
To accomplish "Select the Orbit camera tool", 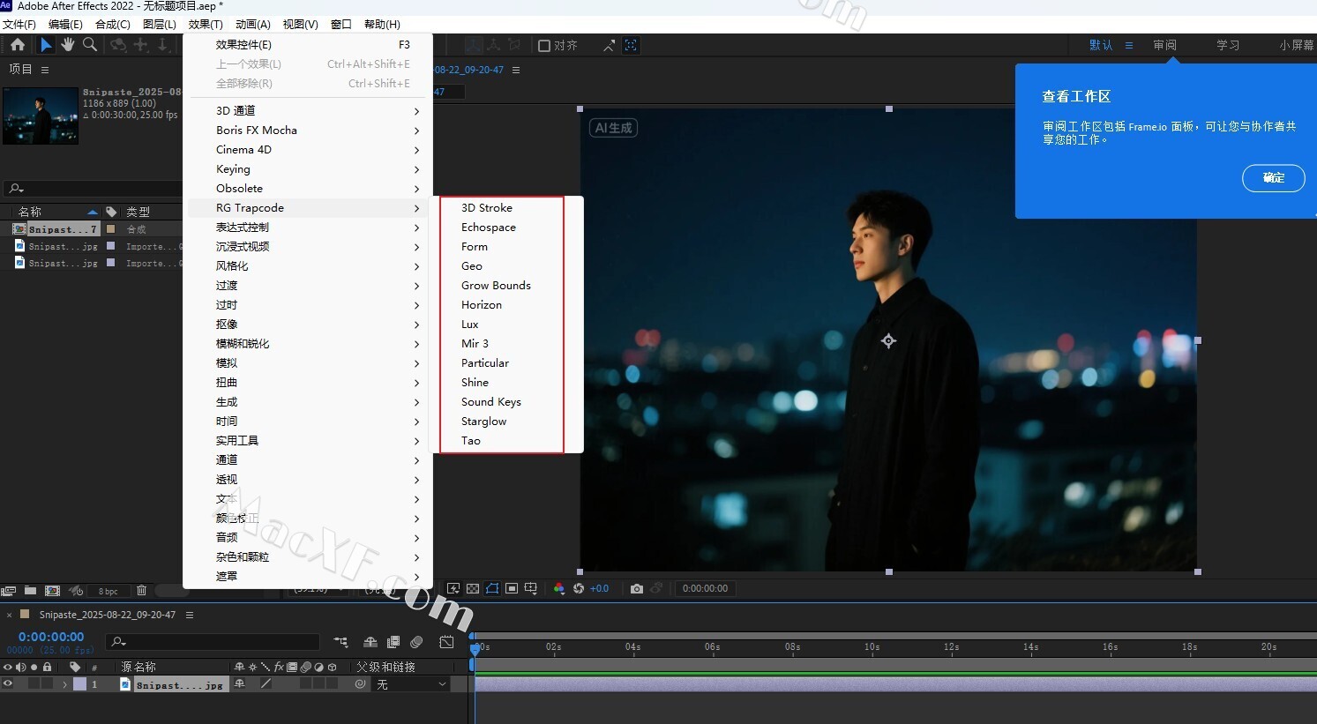I will [117, 44].
